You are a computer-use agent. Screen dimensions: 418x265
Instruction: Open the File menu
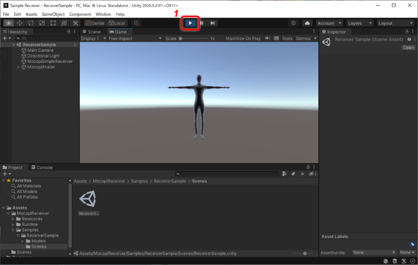coord(6,14)
